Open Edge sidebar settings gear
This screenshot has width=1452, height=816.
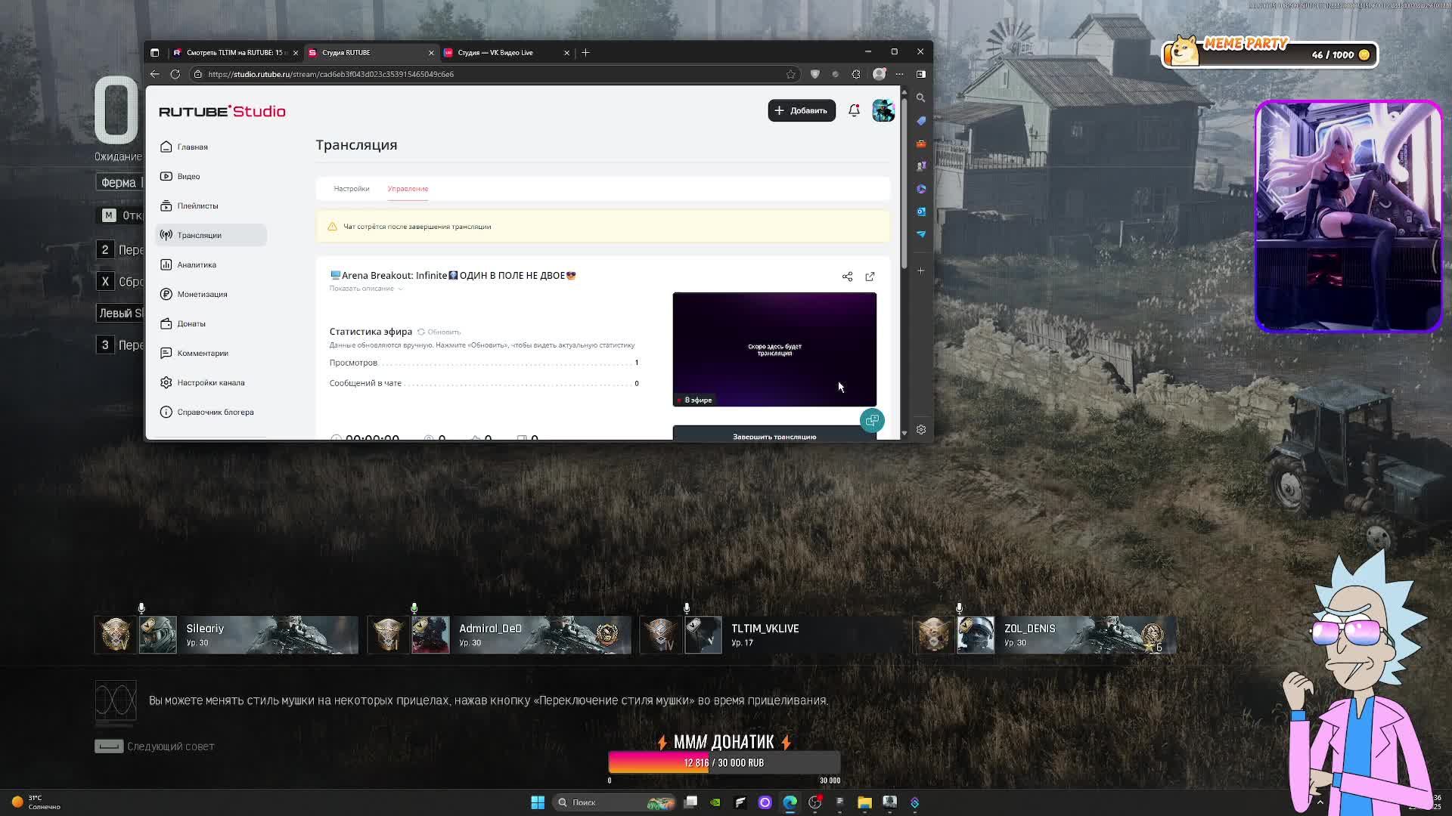pos(920,429)
